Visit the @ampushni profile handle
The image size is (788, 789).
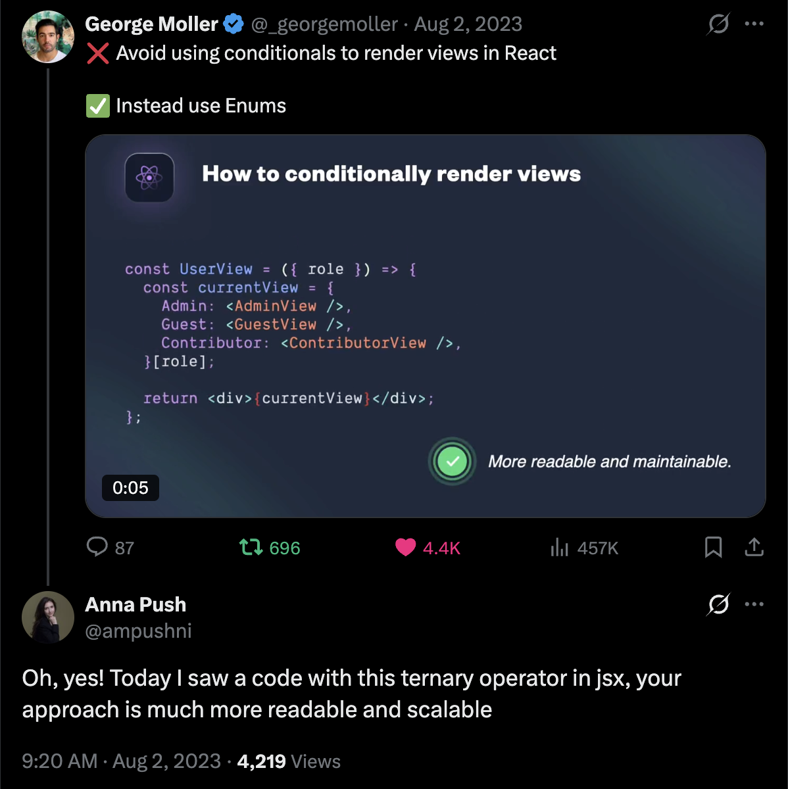point(138,631)
